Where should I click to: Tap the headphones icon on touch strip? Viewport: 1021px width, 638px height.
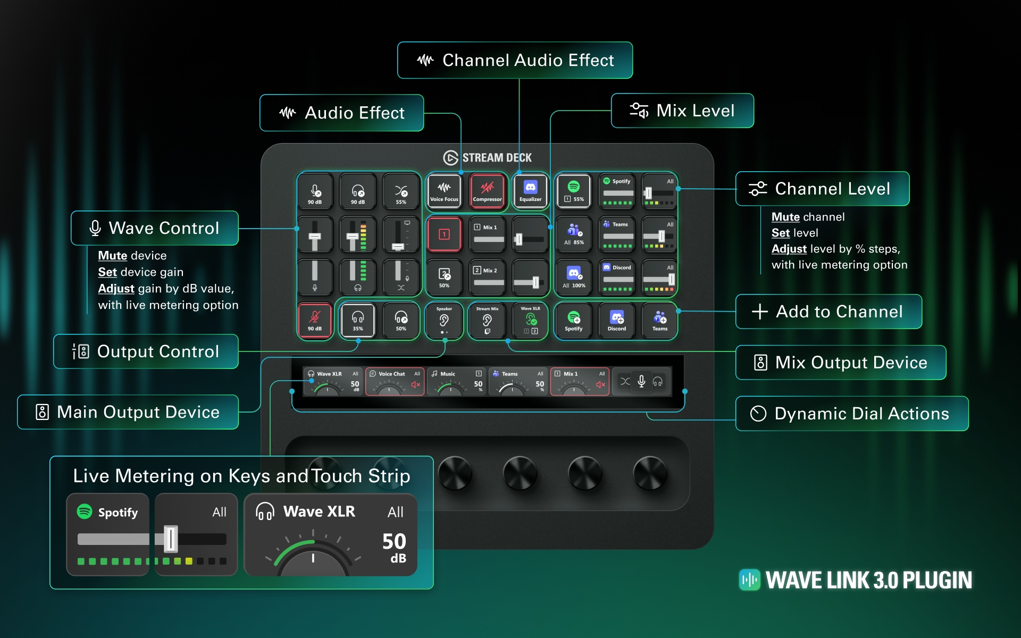pos(658,381)
